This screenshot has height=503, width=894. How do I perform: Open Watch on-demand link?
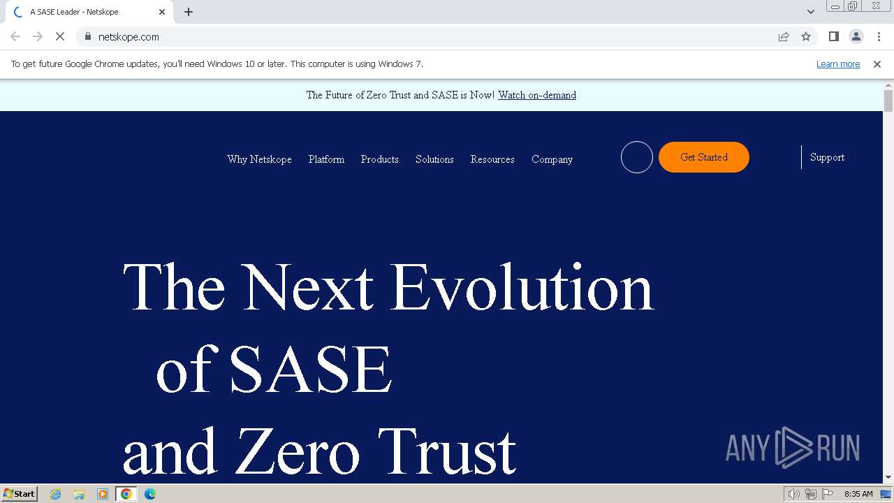[537, 95]
